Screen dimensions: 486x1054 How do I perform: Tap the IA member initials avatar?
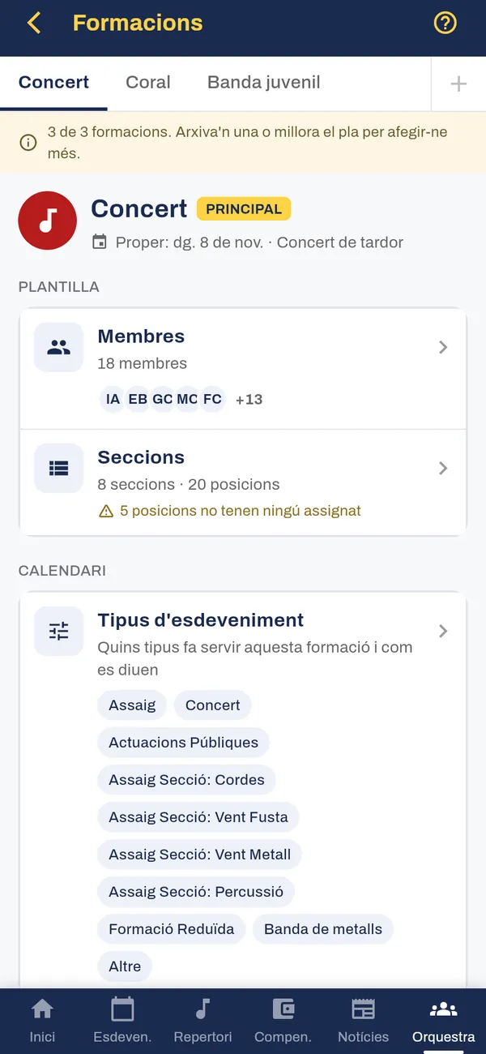(x=113, y=399)
